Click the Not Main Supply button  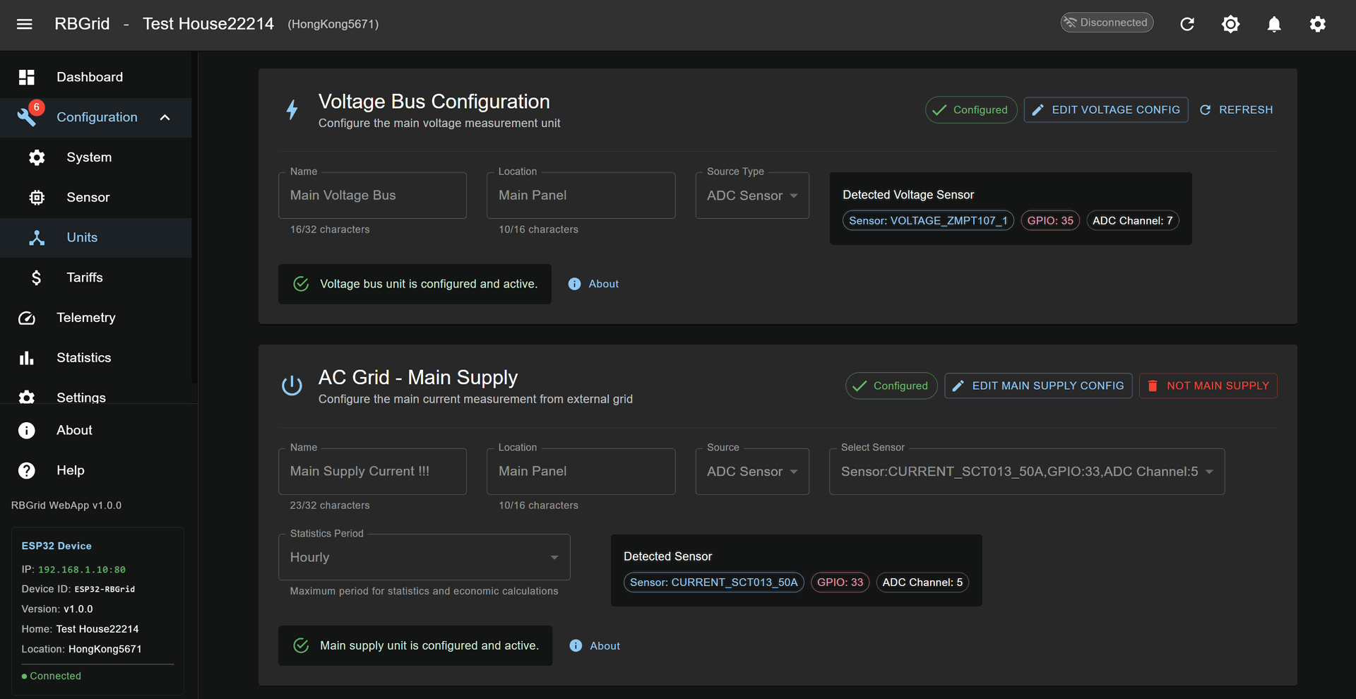(1208, 386)
